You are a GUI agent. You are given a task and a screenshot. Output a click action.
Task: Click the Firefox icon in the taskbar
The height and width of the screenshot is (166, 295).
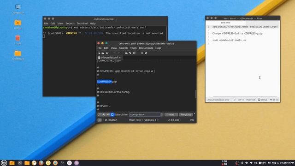coord(41,163)
